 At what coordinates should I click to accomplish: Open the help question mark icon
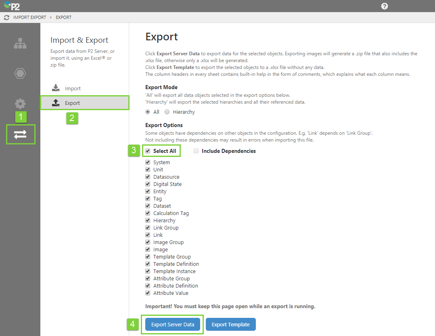[385, 6]
